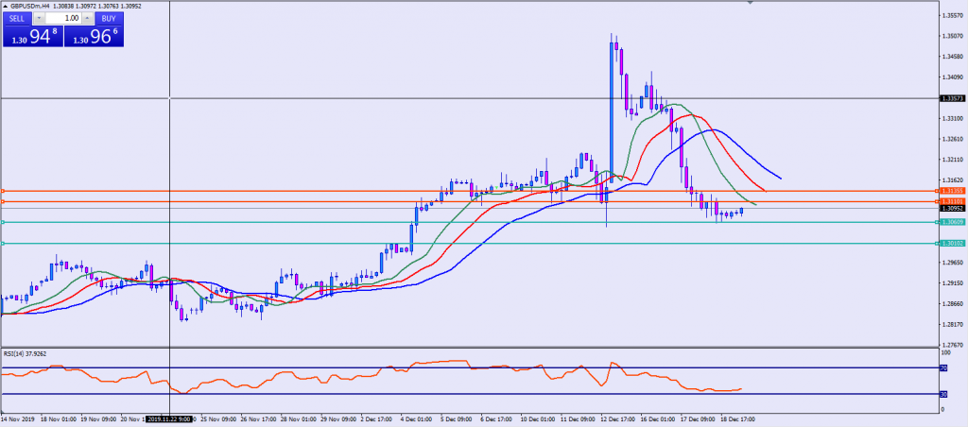968x427 pixels.
Task: Click the left handle of 1.31355 line
Action: (3, 191)
